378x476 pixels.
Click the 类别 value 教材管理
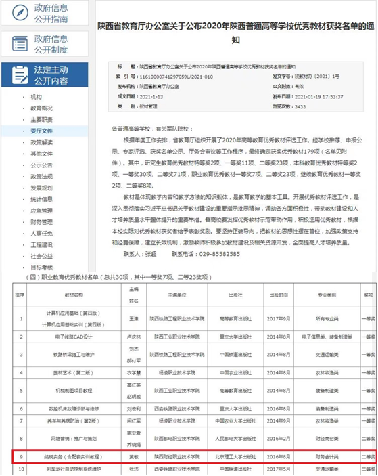click(148, 106)
